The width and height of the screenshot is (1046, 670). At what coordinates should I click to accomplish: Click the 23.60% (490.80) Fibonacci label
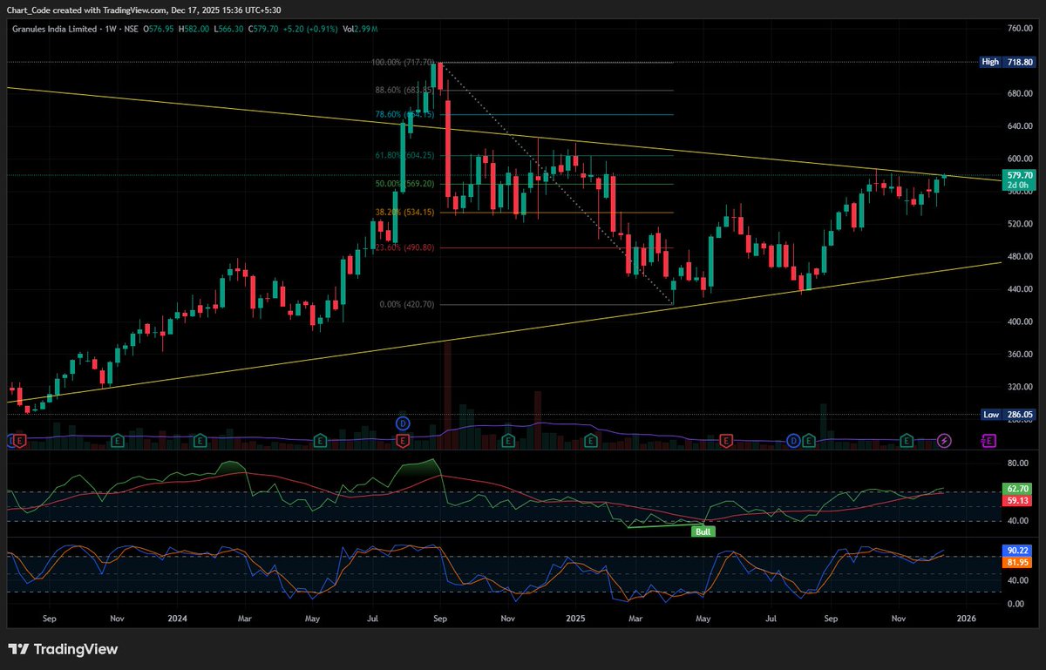tap(404, 247)
